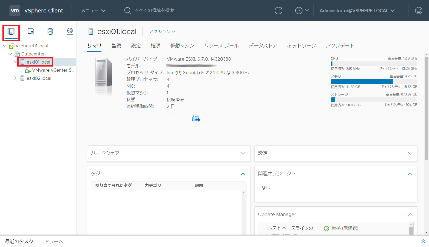
Task: Refresh the vSphere Client view
Action: coord(278,11)
